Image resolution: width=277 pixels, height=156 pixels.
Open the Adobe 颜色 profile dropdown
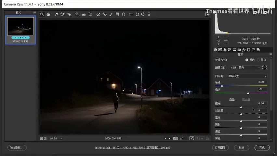coord(245,68)
